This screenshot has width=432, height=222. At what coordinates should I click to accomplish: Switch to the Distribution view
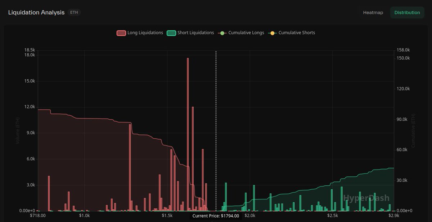407,12
